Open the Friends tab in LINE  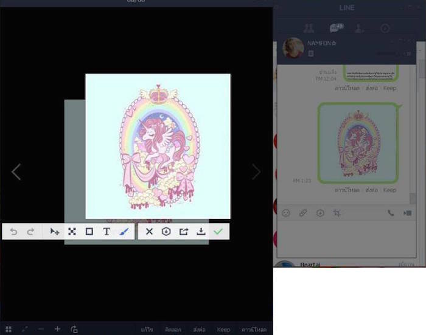[309, 28]
